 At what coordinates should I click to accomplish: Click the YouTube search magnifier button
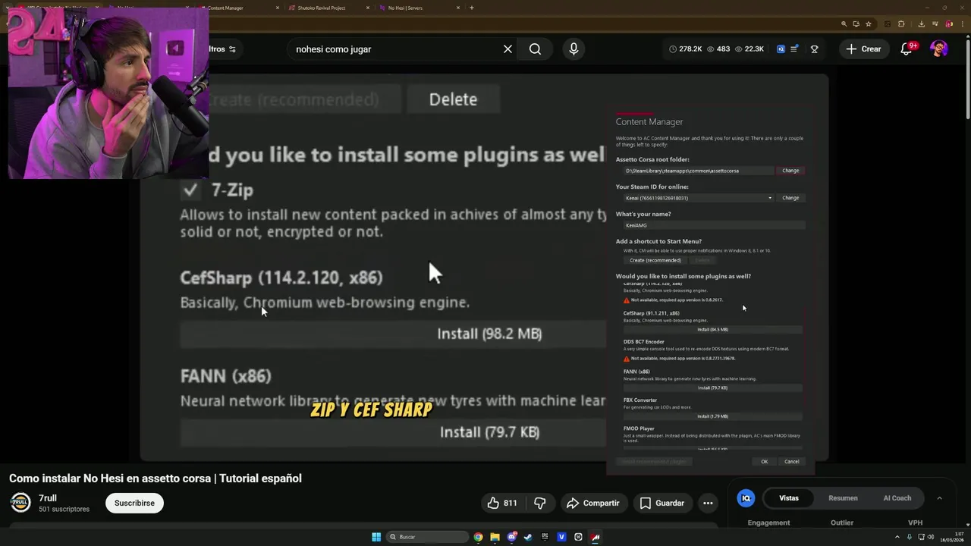(x=535, y=49)
